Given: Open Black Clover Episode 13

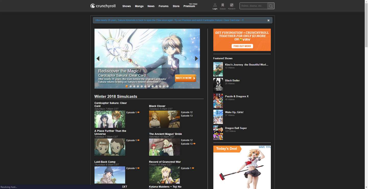Looking at the screenshot, I should pyautogui.click(x=187, y=116).
